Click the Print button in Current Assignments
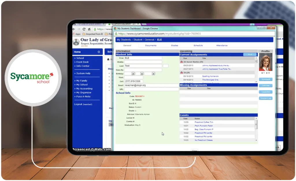Screen dimensions: 296x181 [250, 55]
